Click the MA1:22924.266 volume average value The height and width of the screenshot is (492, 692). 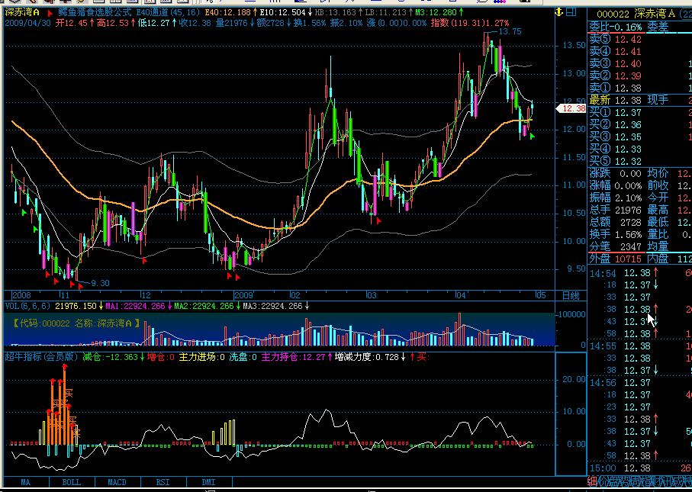(138, 306)
